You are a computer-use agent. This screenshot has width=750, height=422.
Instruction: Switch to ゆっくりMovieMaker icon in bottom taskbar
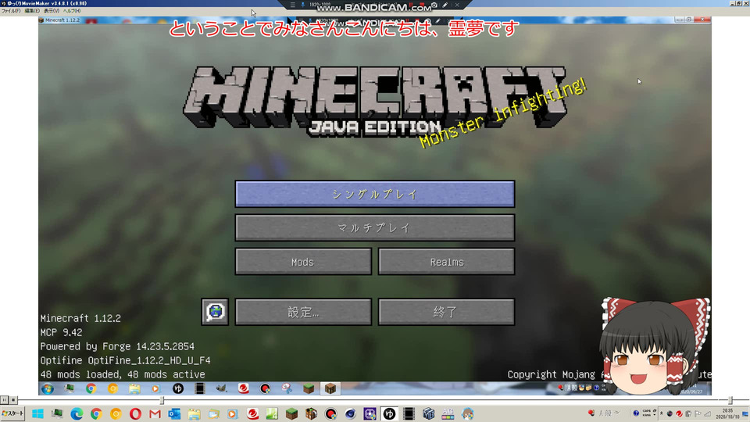click(389, 414)
